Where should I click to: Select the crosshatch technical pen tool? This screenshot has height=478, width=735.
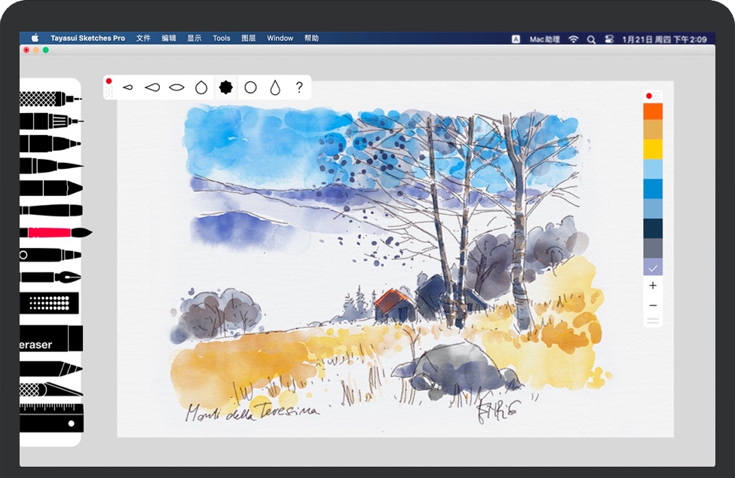point(51,99)
